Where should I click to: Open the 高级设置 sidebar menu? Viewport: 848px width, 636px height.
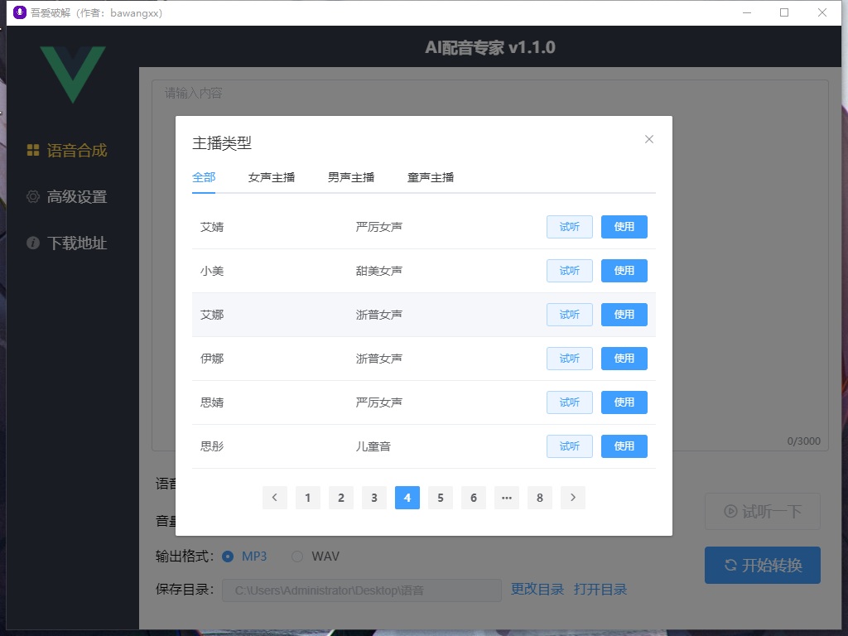coord(67,197)
